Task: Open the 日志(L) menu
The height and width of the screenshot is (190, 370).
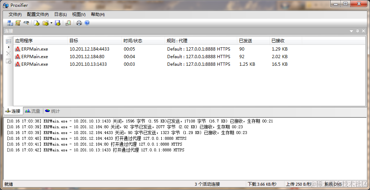Action: click(60, 14)
